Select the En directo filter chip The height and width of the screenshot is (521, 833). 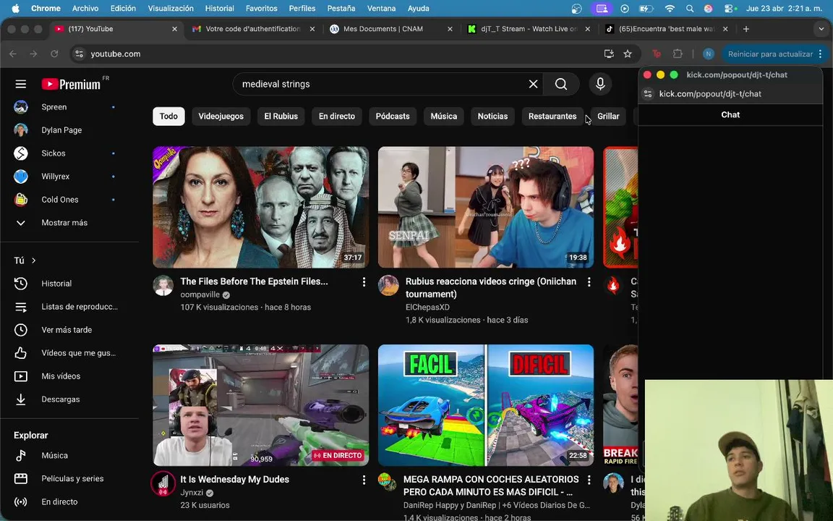coord(337,116)
